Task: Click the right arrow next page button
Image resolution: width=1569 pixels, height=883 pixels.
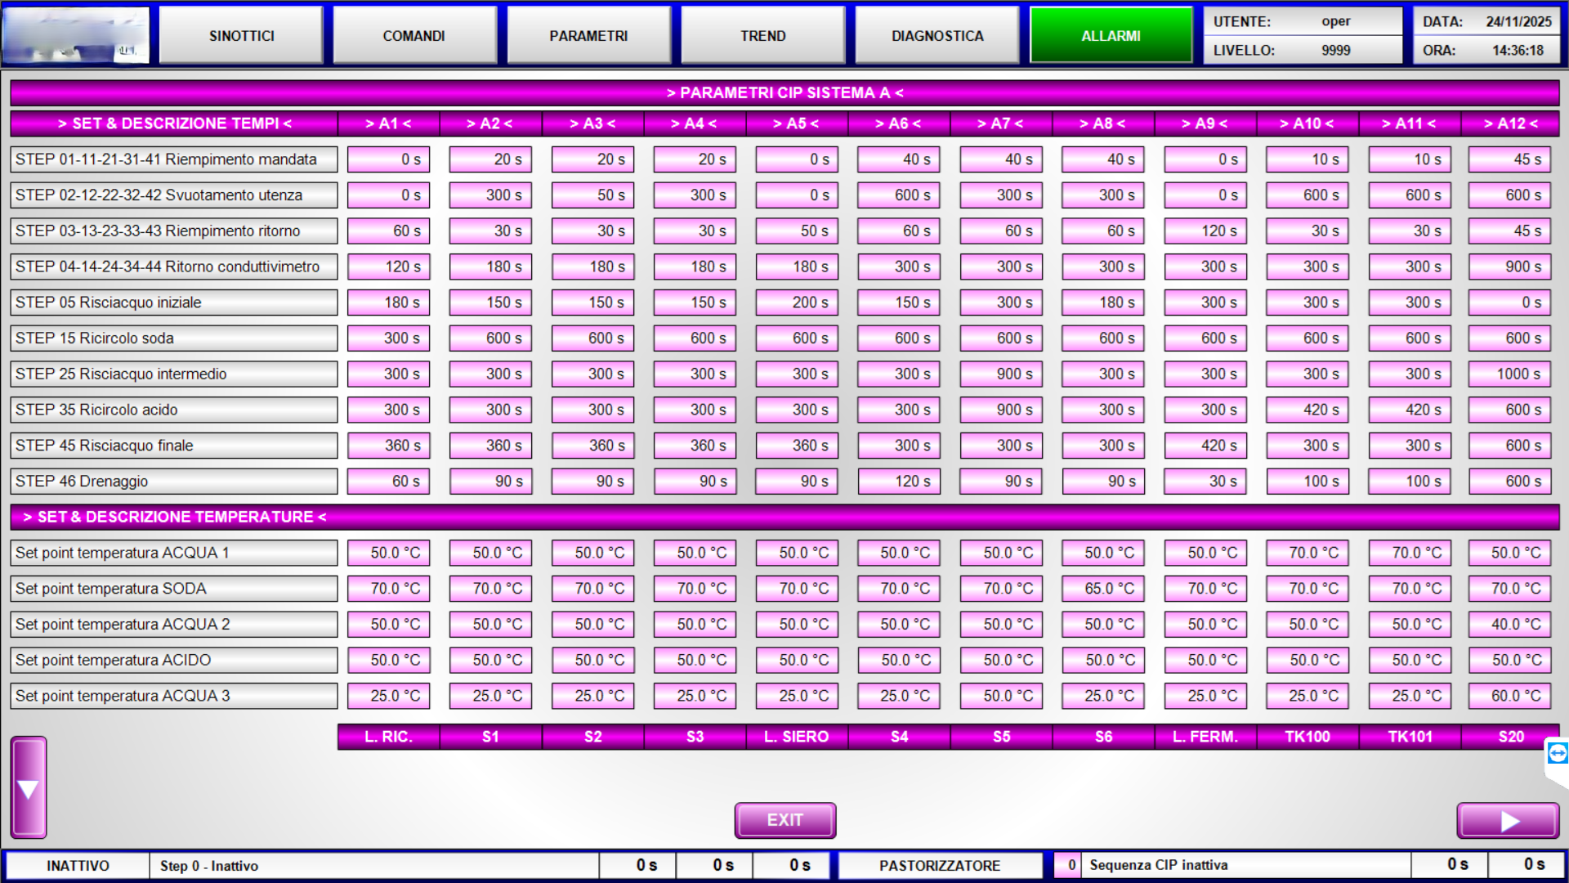Action: pos(1508,821)
